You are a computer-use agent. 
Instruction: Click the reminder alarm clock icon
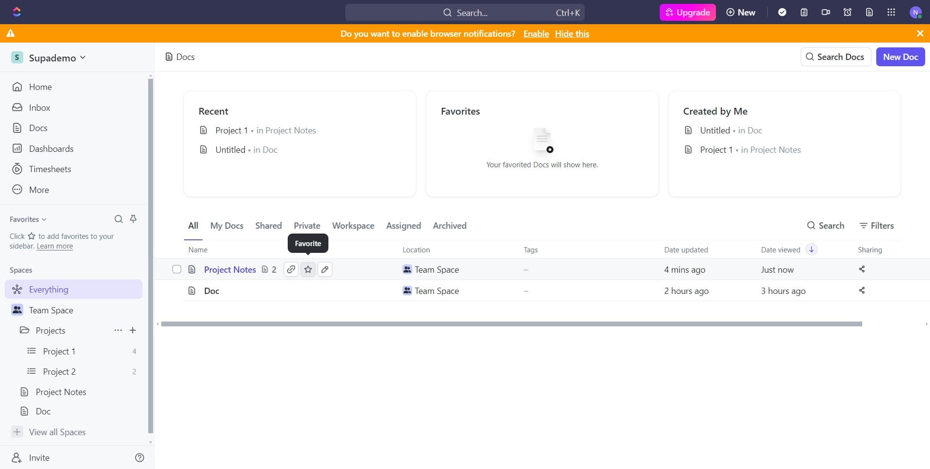(847, 13)
